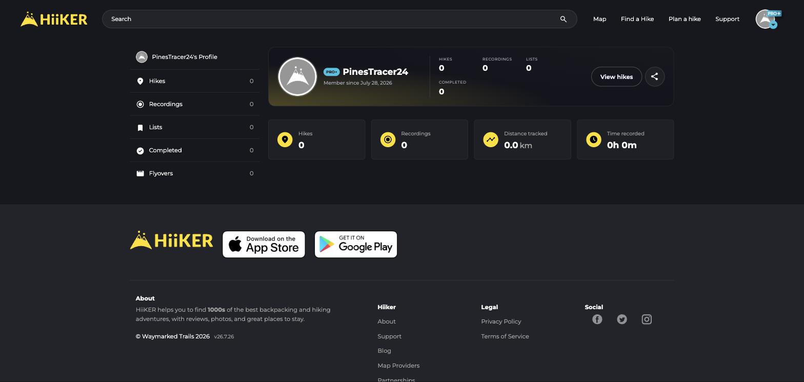The image size is (804, 382).
Task: Click the Flyovers clapperboard icon in the sidebar
Action: (140, 173)
